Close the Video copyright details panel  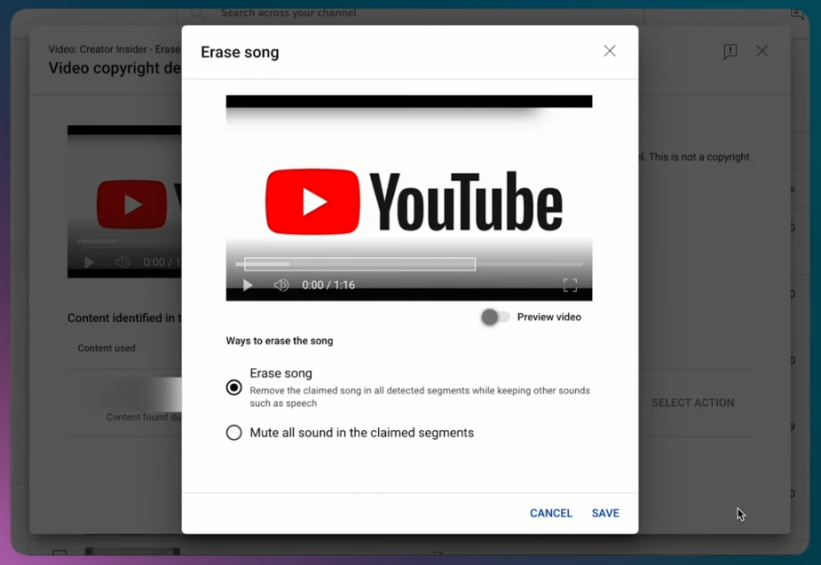(762, 51)
